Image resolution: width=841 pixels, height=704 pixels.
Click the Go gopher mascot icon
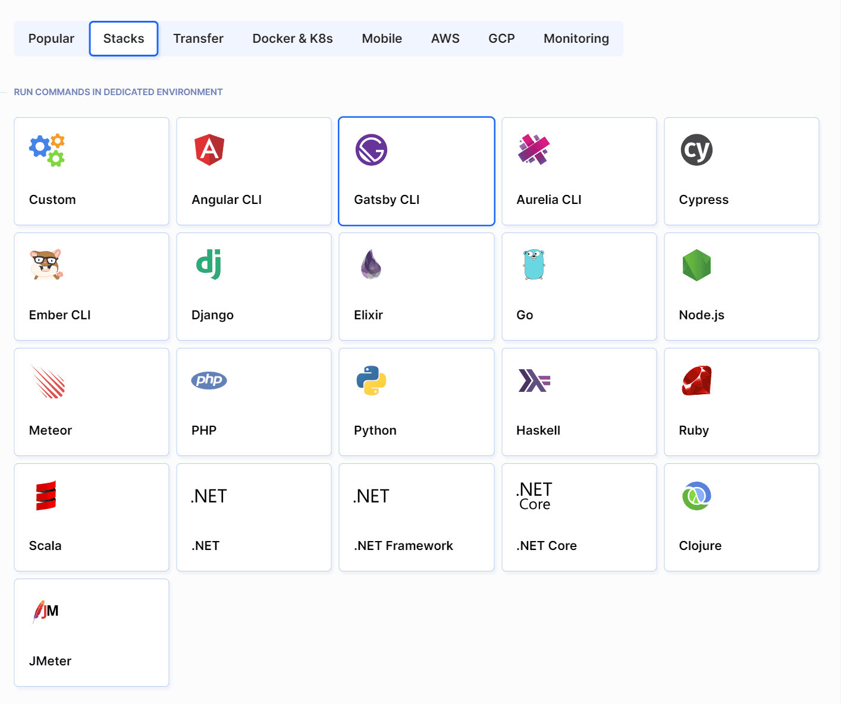pos(534,265)
